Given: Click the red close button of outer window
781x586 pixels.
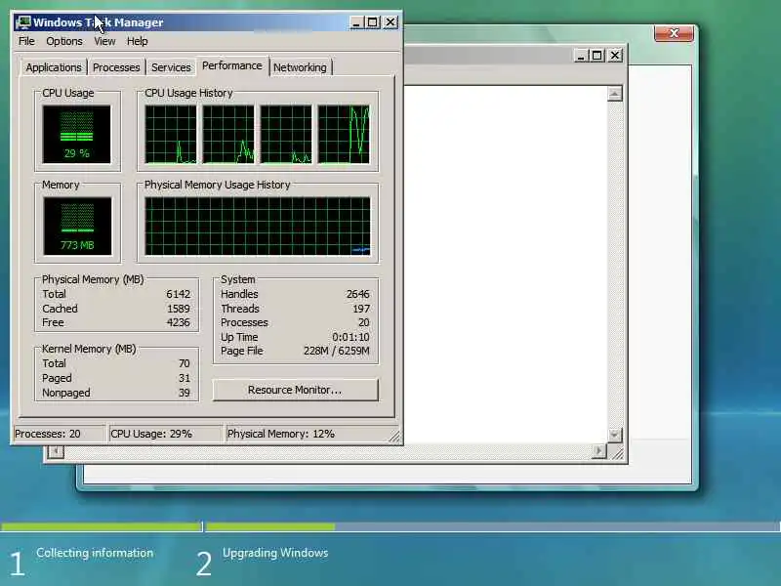Looking at the screenshot, I should click(674, 33).
